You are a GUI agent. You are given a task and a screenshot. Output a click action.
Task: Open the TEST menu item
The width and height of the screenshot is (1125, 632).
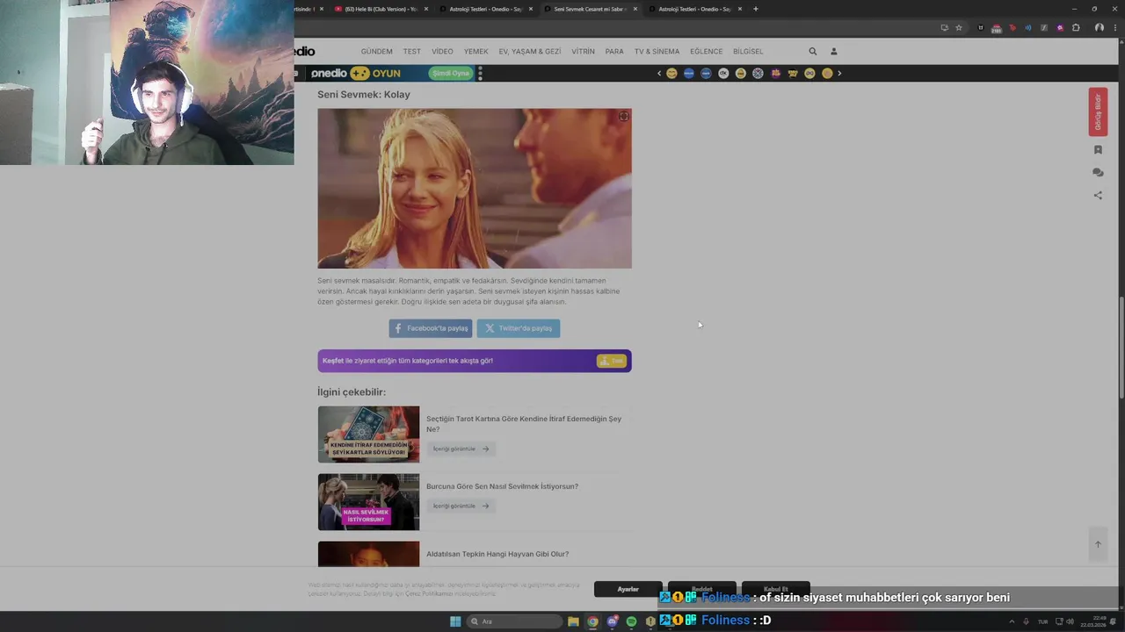pos(412,52)
